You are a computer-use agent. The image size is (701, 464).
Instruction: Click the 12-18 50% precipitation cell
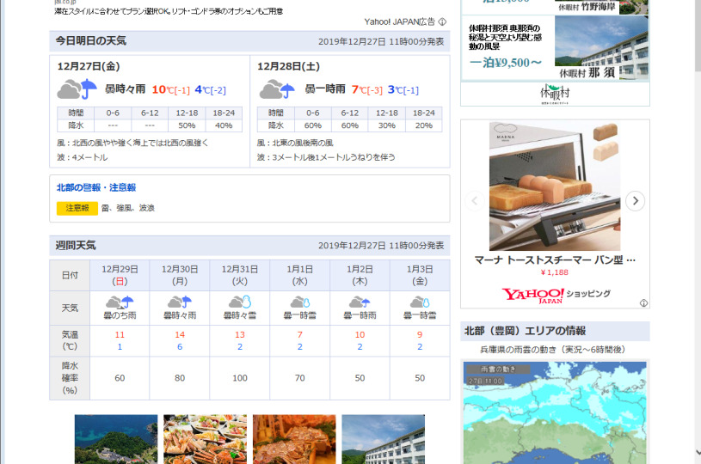coord(187,125)
